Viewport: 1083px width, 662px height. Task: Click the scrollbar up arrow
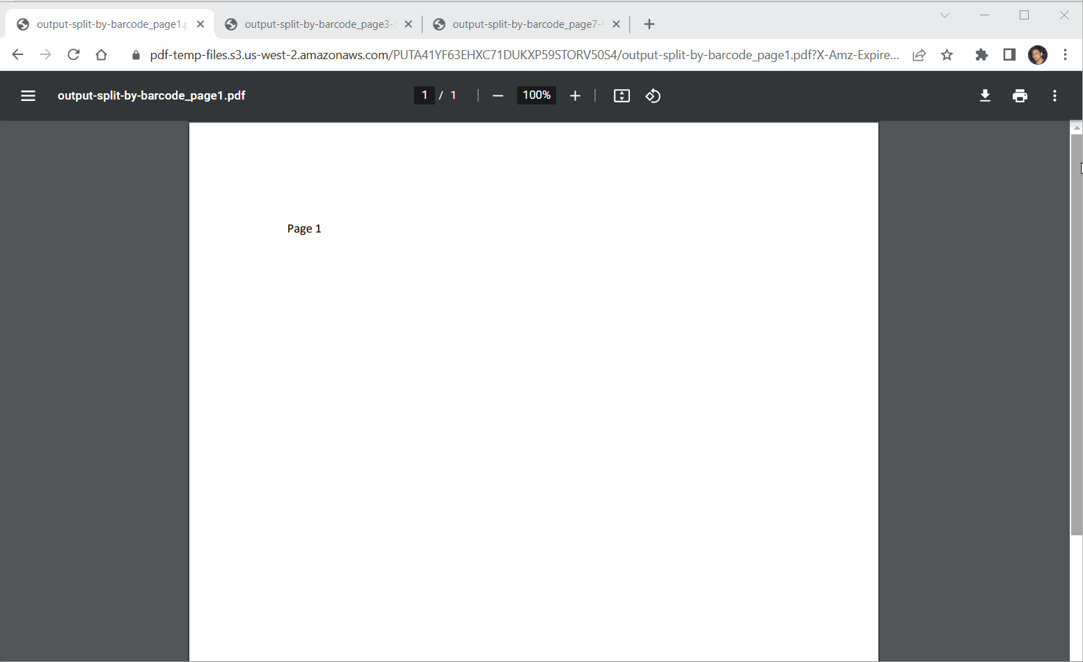[x=1077, y=128]
